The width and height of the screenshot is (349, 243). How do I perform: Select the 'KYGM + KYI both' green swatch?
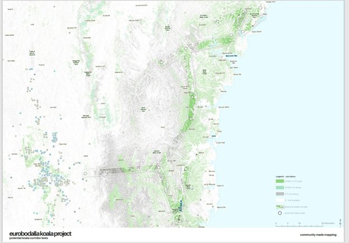[280, 181]
